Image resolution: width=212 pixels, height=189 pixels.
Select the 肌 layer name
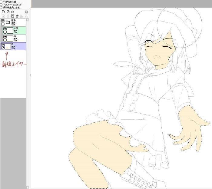coord(12,44)
